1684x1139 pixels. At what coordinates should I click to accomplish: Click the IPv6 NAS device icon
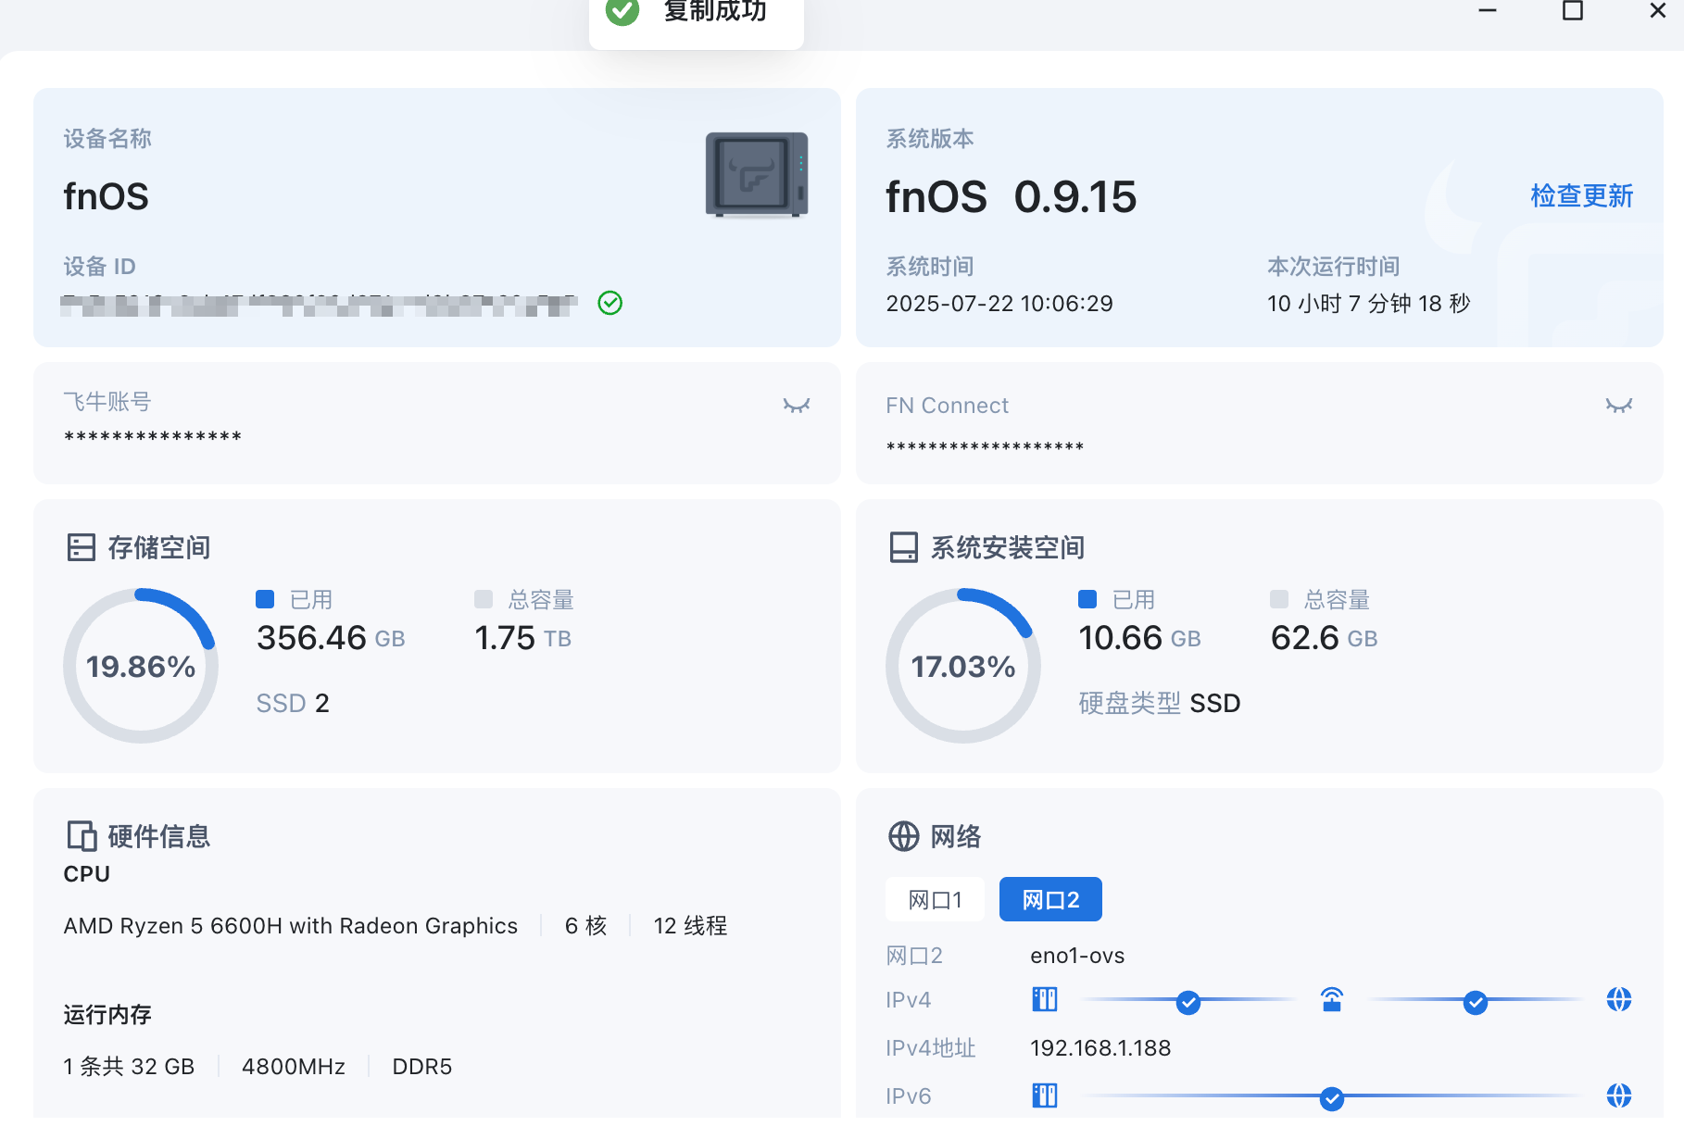(x=1045, y=1095)
